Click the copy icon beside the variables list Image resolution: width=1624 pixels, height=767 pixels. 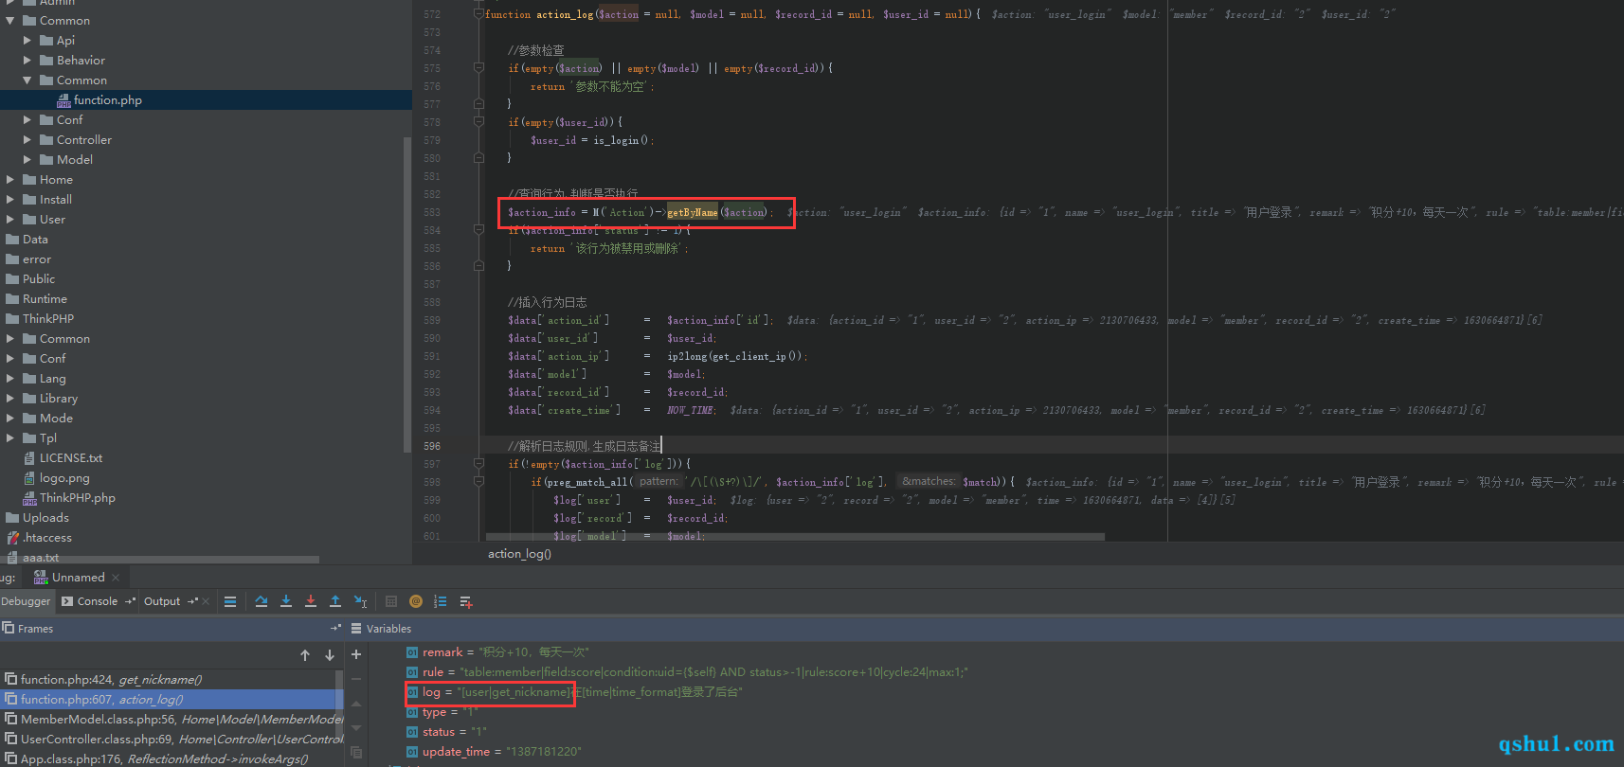click(x=356, y=752)
